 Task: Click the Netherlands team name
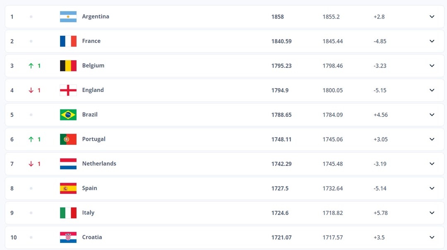99,164
